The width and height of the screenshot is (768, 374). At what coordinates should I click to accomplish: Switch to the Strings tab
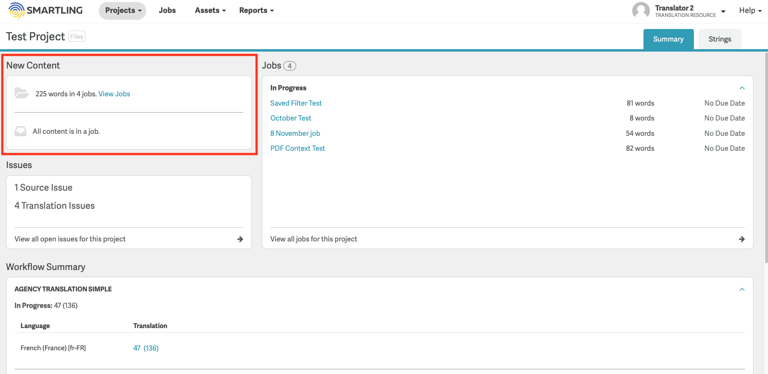[x=720, y=39]
